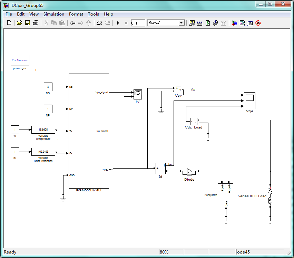Update the block diagram
Image resolution: width=294 pixels, height=258 pixels.
pos(208,23)
